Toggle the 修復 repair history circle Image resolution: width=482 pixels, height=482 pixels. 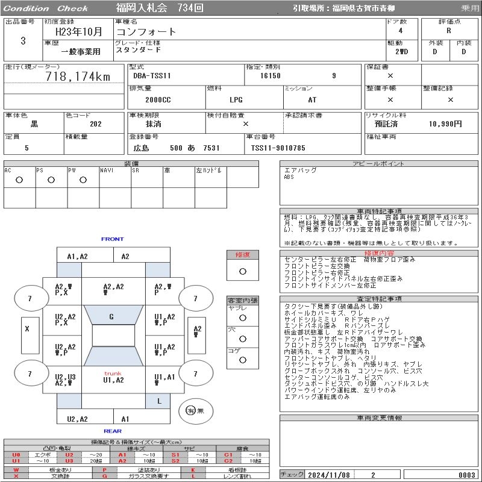[242, 271]
